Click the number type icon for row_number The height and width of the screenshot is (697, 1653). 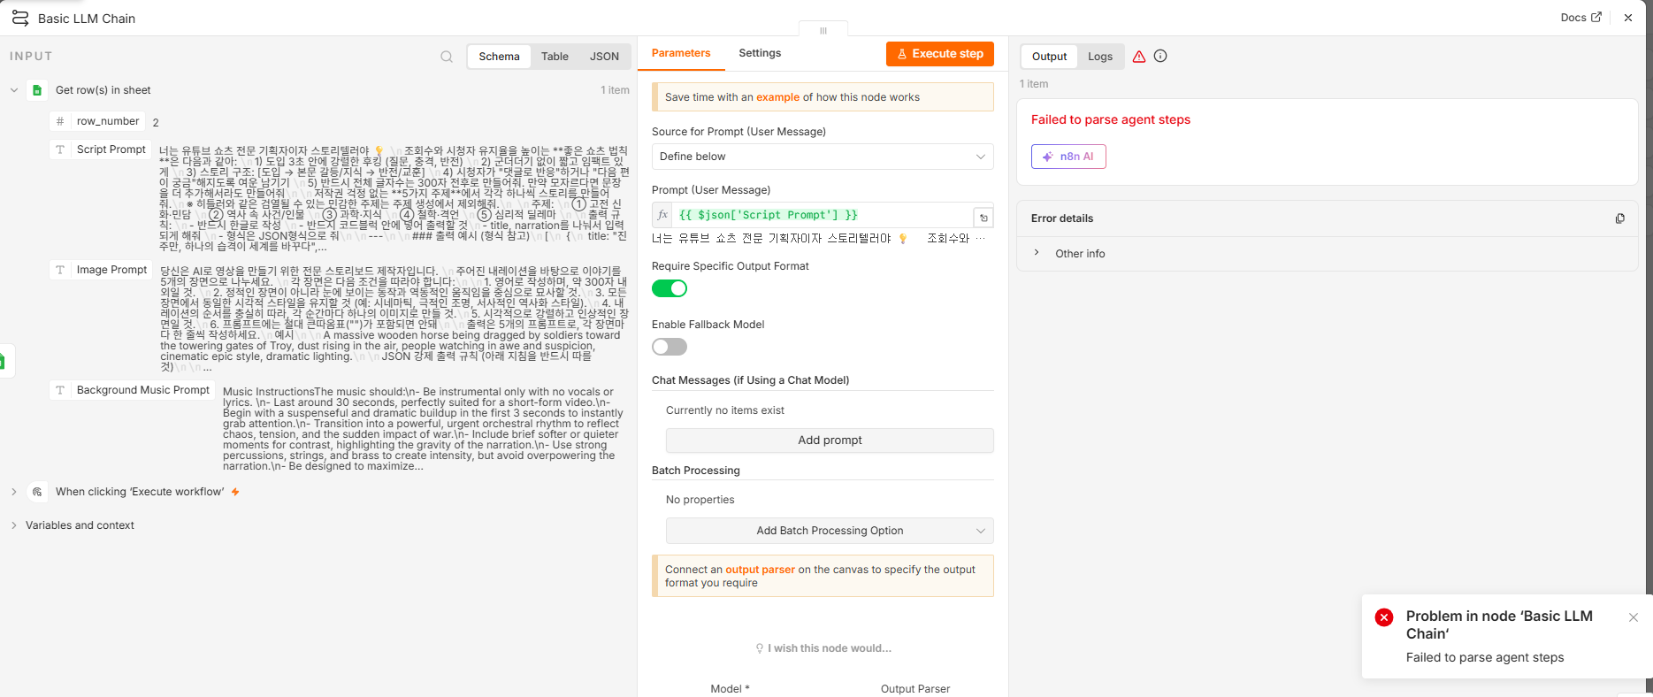60,121
